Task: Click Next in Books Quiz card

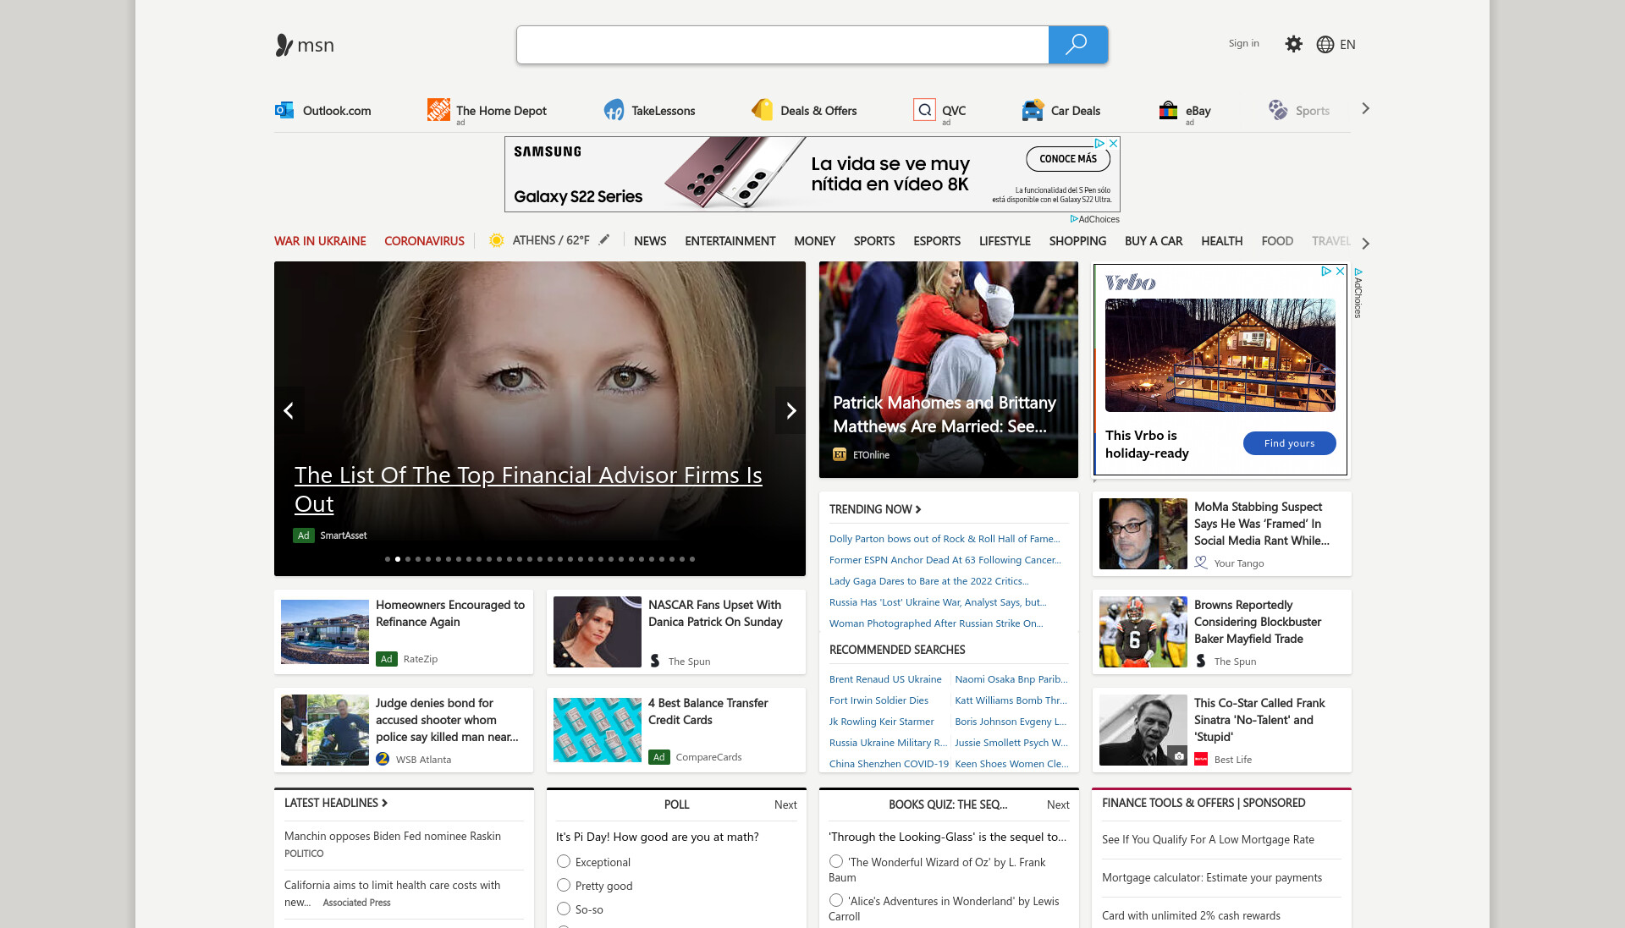Action: pos(1058,804)
